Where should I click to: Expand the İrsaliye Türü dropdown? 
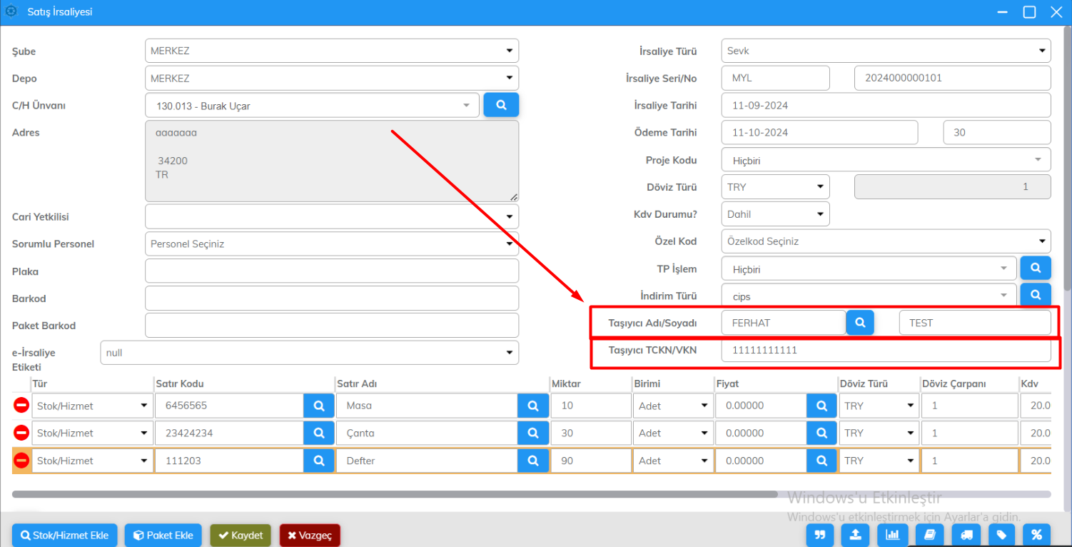pos(885,51)
